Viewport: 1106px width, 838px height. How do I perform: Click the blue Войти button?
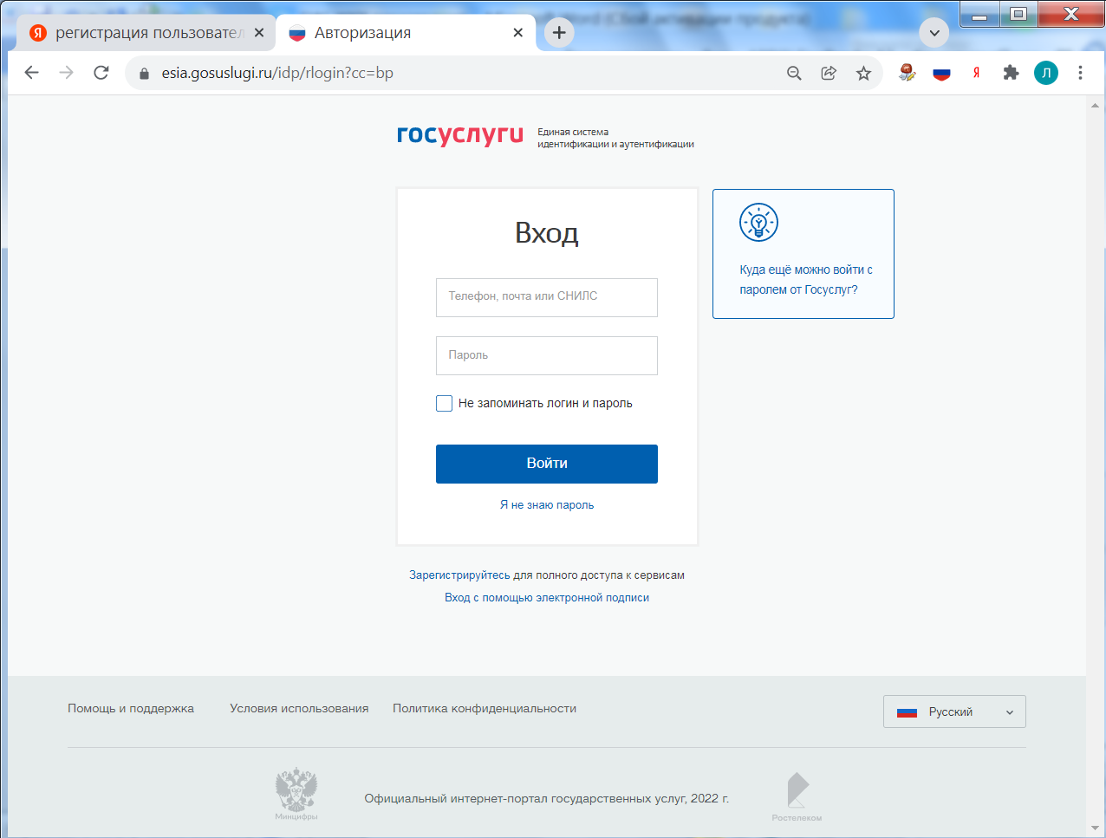click(547, 464)
